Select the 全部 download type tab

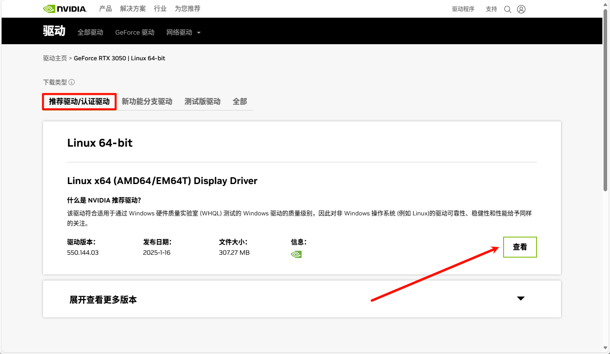click(x=240, y=102)
